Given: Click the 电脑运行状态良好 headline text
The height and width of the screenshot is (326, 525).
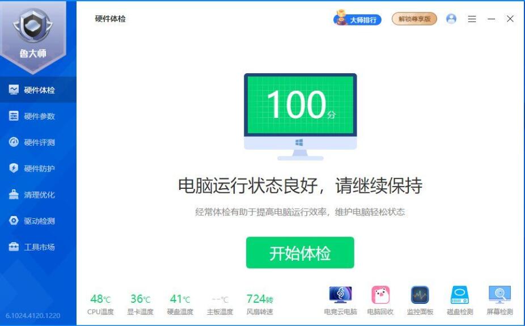Looking at the screenshot, I should coord(300,185).
